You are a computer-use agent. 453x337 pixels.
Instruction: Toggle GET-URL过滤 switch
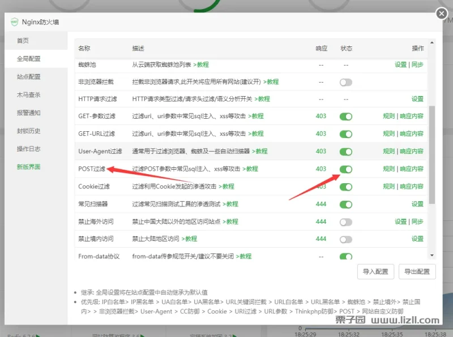click(346, 134)
